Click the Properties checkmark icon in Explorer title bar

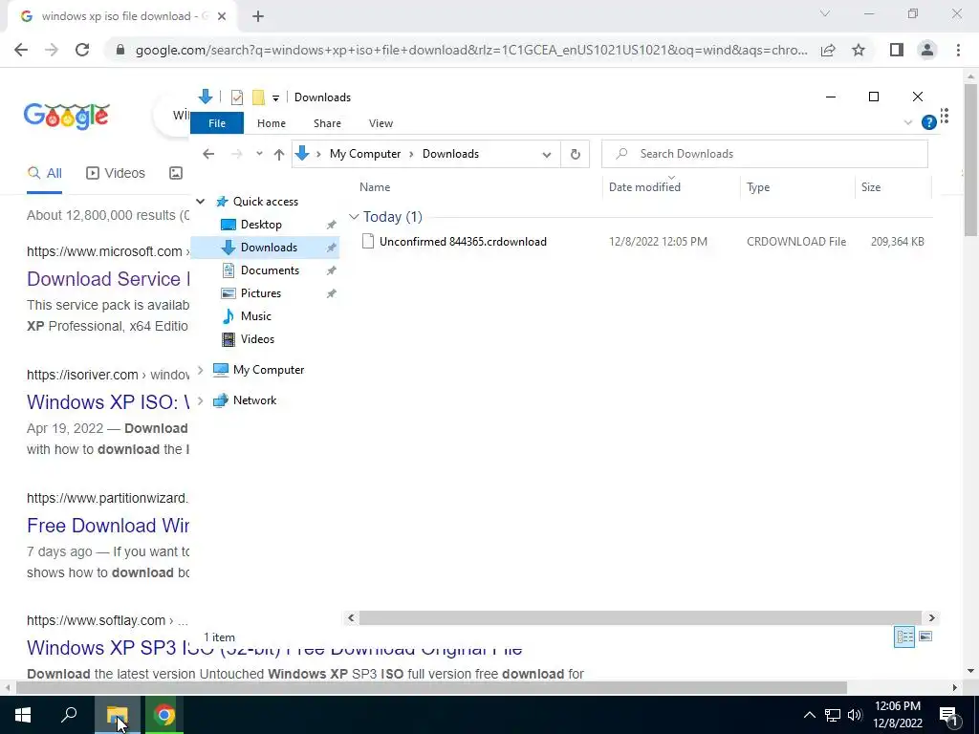click(237, 97)
